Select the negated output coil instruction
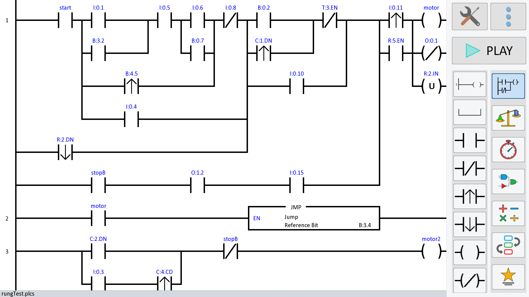The height and width of the screenshot is (297, 529). pos(469,280)
